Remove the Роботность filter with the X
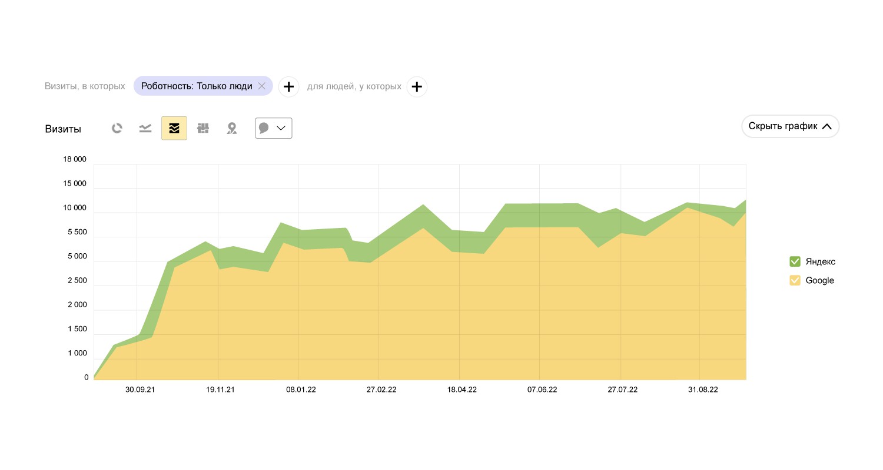Image resolution: width=883 pixels, height=470 pixels. click(x=262, y=86)
